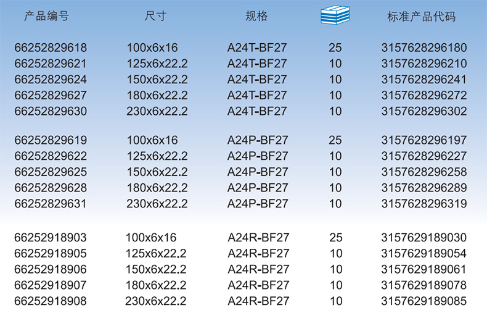Click standard code 3157628296180
487x313 pixels.
pos(424,48)
